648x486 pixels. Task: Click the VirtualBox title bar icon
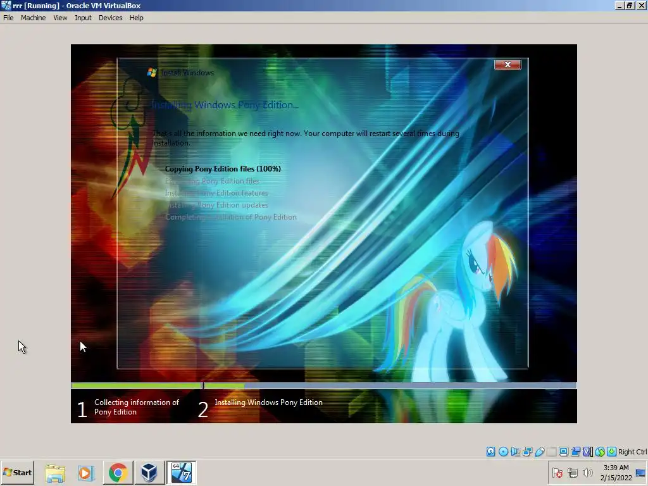tap(6, 6)
